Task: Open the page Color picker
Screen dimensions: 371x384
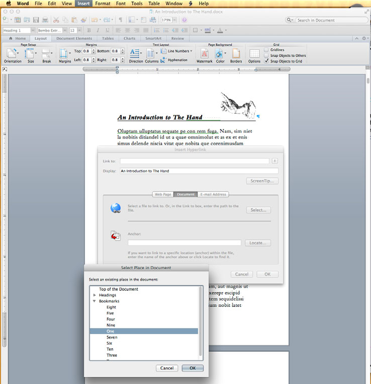Action: 220,54
